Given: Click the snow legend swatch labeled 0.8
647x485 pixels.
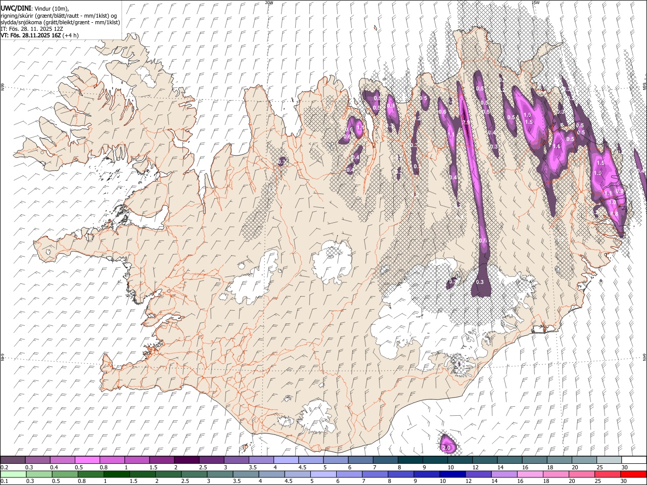Looking at the screenshot, I should tap(112, 460).
